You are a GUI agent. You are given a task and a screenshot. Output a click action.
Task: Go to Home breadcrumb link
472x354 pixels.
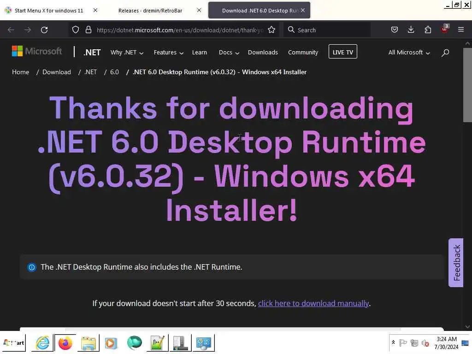tap(20, 72)
